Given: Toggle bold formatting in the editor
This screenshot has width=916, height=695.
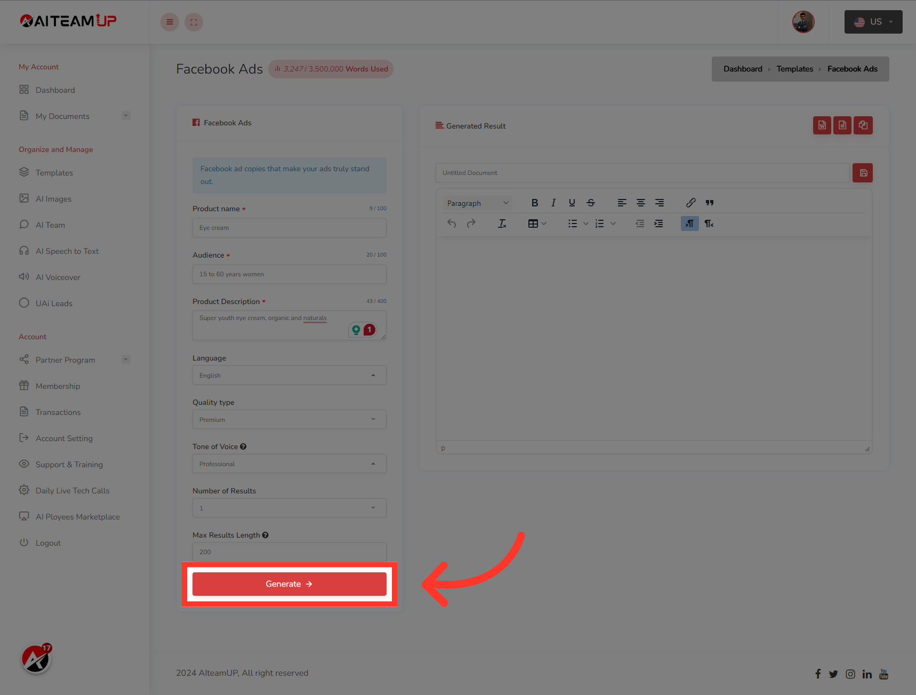Looking at the screenshot, I should pos(535,203).
